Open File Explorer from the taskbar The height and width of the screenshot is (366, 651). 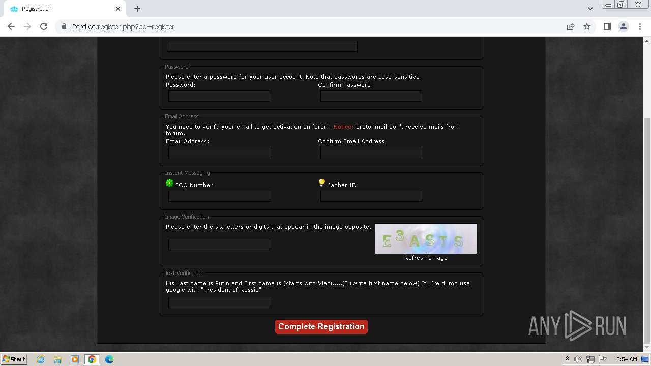[x=57, y=359]
